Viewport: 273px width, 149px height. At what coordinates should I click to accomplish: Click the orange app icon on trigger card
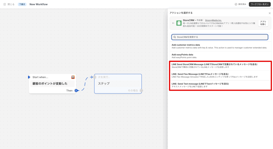(73, 77)
